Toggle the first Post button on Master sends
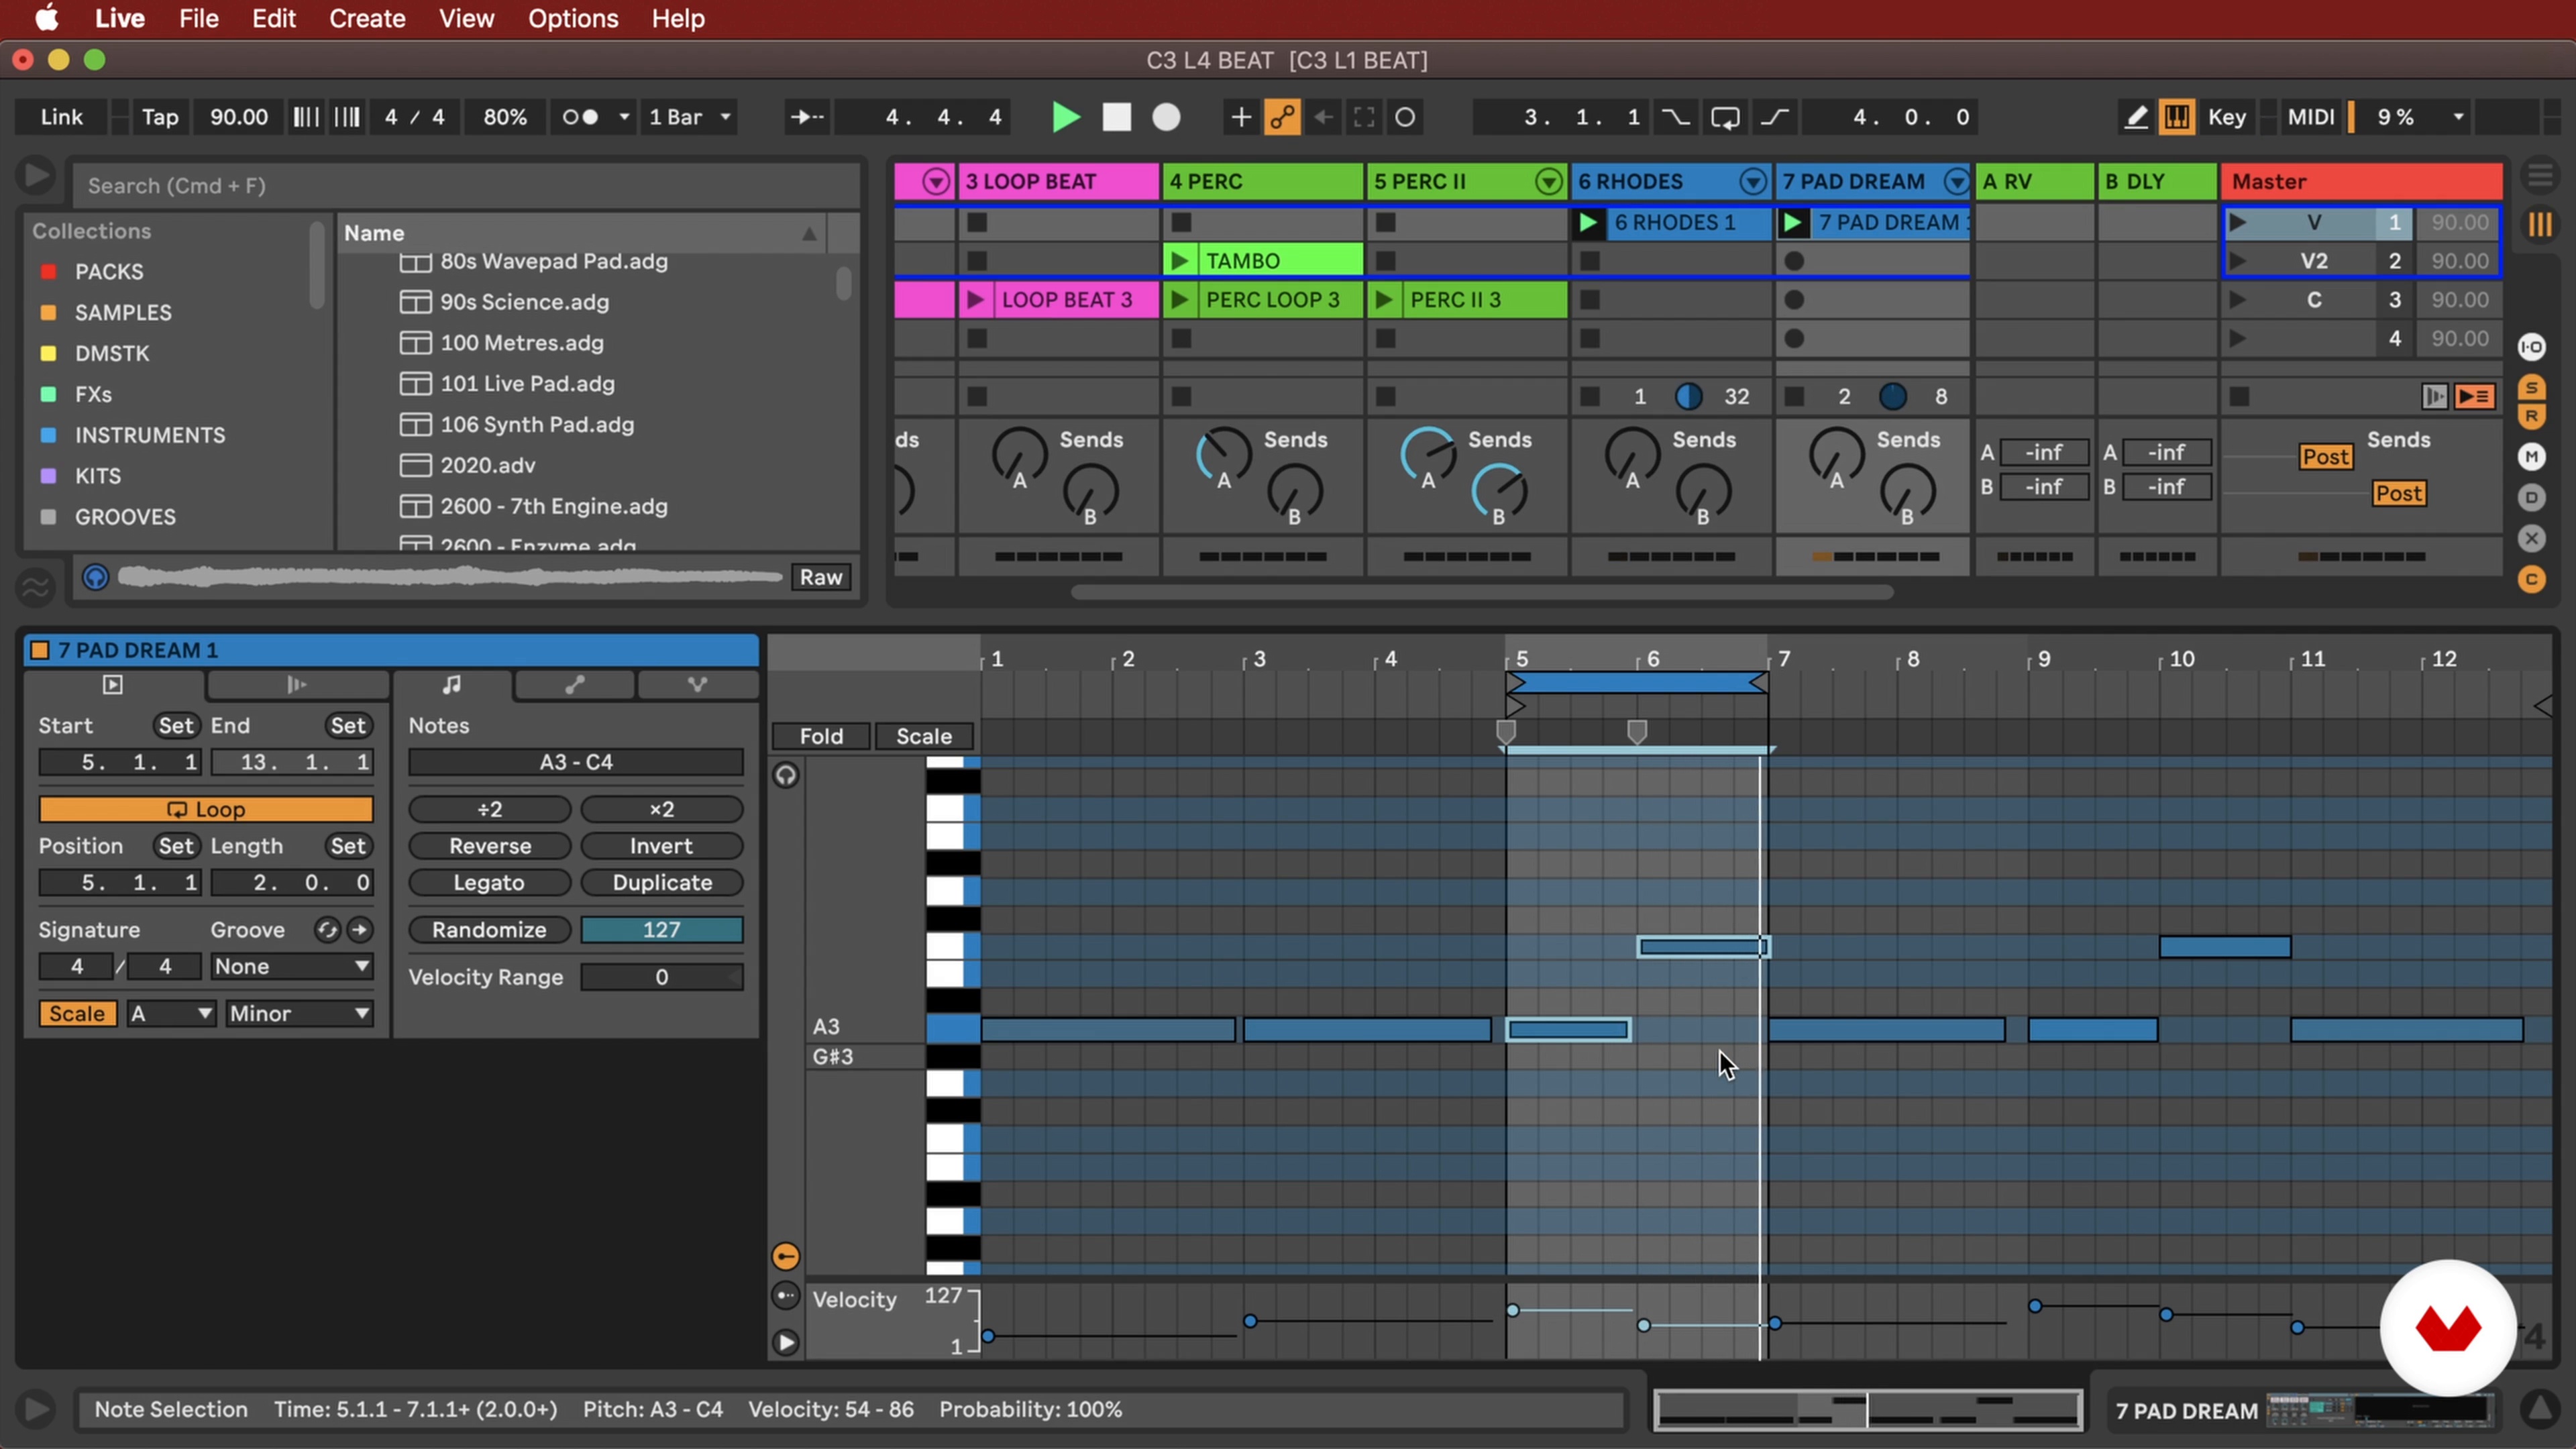2576x1449 pixels. (2326, 457)
